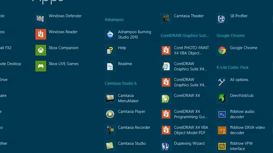Image resolution: width=273 pixels, height=153 pixels.
Task: Open the Camtasia Player icon
Action: coord(110,114)
